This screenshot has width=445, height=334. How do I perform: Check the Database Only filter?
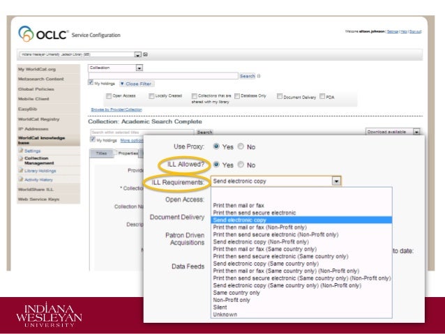[x=237, y=96]
